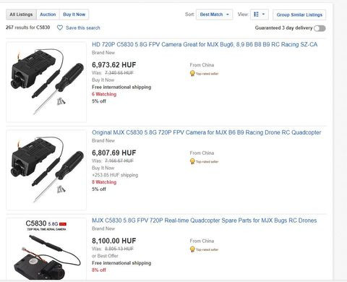Viewport: 347px width, 282px height.
Task: Open Original MJX C5830 listing title
Action: 207,132
